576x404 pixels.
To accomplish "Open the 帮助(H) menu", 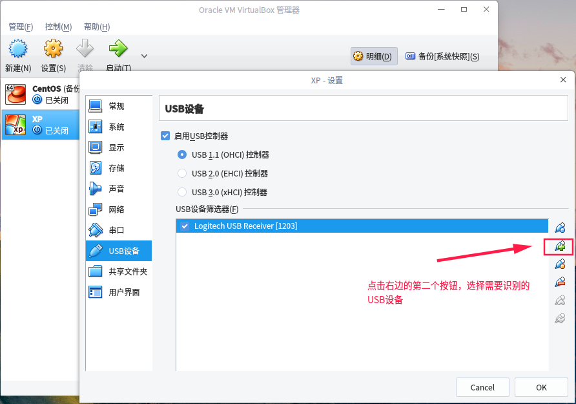I will tap(97, 27).
